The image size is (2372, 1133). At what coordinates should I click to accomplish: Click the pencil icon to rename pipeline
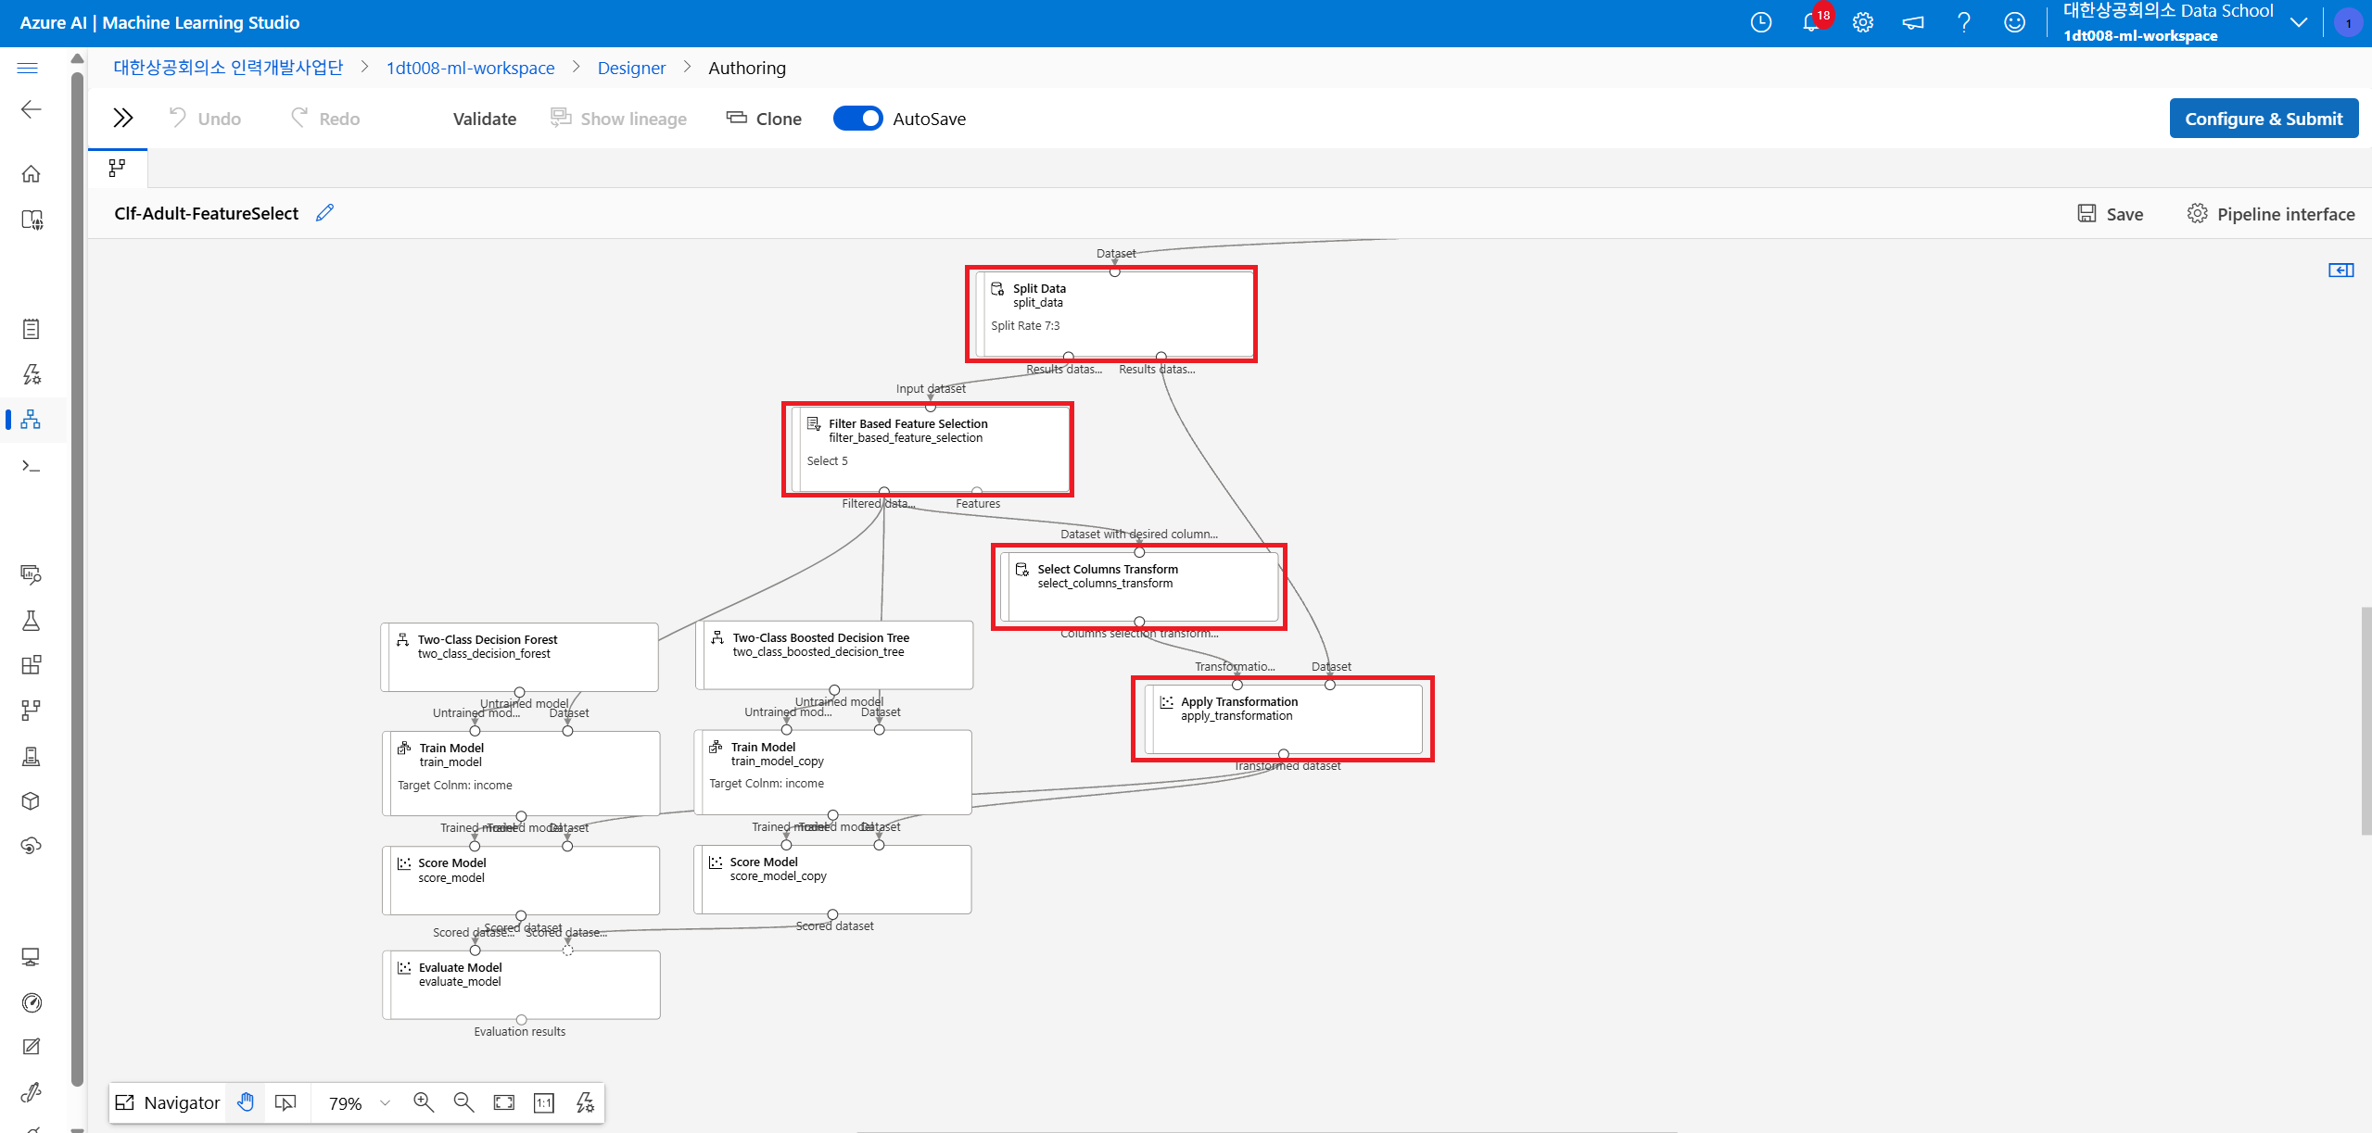(324, 213)
